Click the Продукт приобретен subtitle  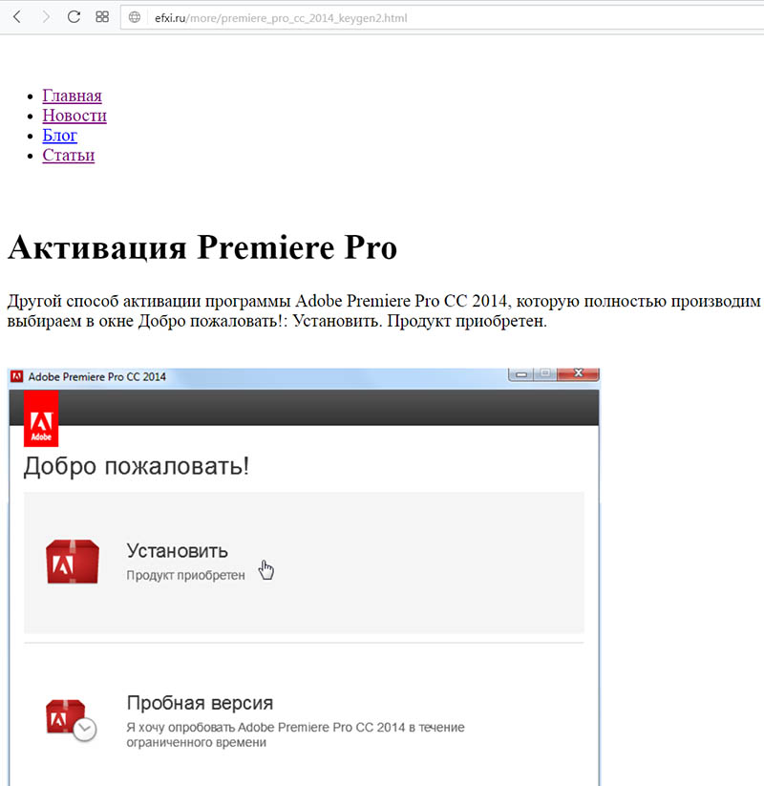coord(185,575)
